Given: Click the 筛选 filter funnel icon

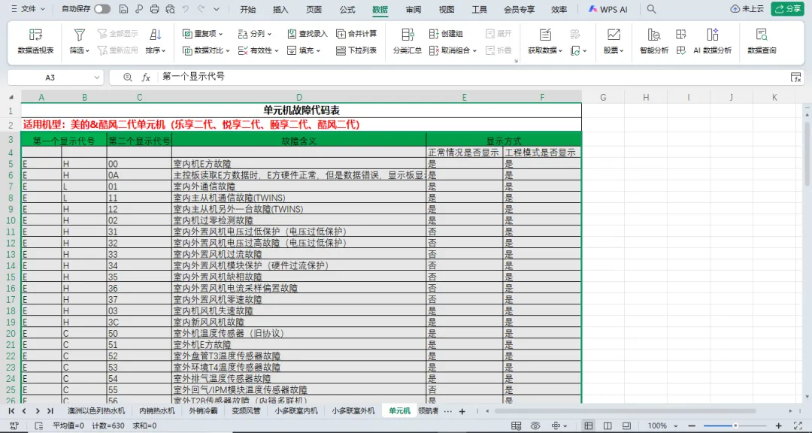Looking at the screenshot, I should (79, 35).
